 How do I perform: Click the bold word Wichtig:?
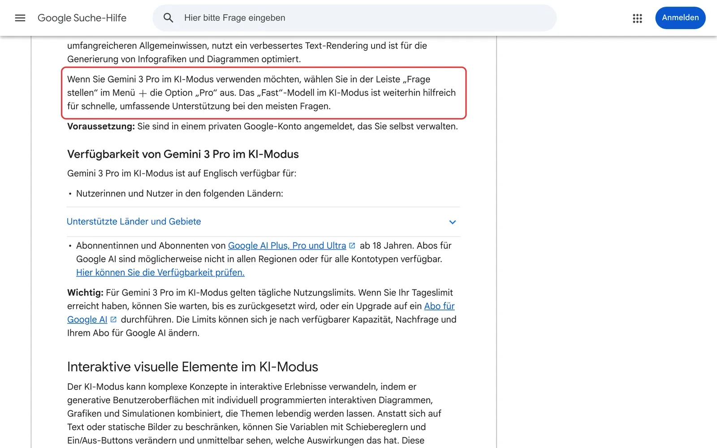pyautogui.click(x=85, y=293)
